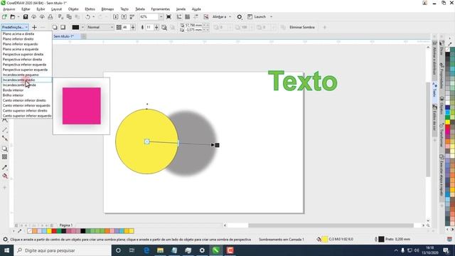Select the straight-line dimension tool
The image size is (455, 256).
[x=5, y=130]
